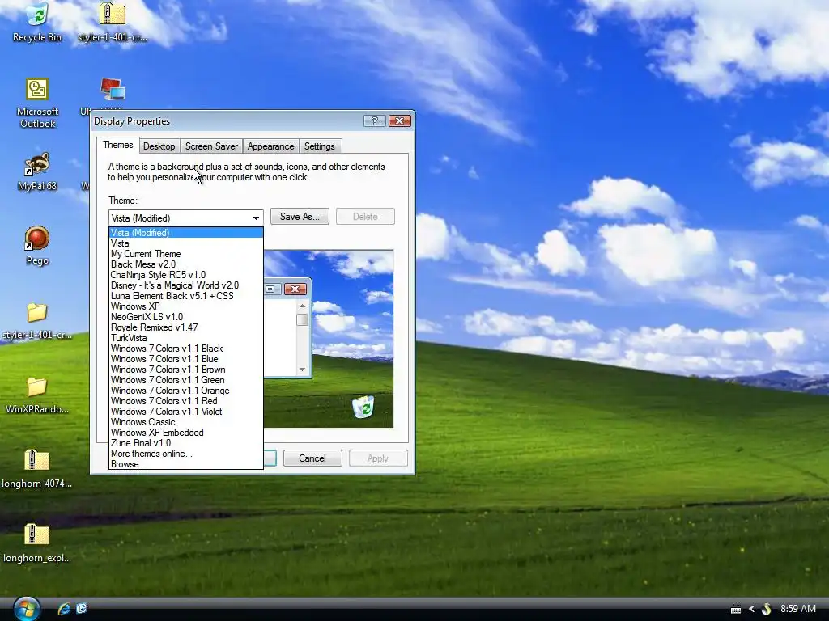Click the preview scrollbar thumb
Image resolution: width=829 pixels, height=621 pixels.
[x=303, y=320]
